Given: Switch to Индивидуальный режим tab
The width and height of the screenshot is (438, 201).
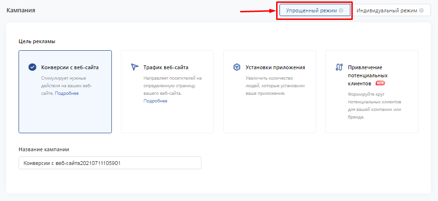Looking at the screenshot, I should coord(390,10).
